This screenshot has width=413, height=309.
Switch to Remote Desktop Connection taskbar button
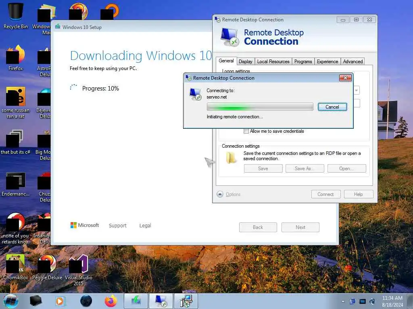click(x=161, y=301)
